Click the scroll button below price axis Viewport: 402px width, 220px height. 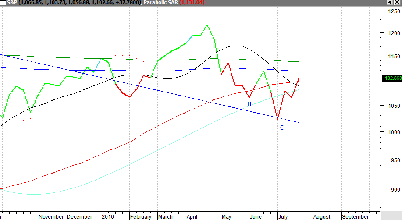[391, 216]
